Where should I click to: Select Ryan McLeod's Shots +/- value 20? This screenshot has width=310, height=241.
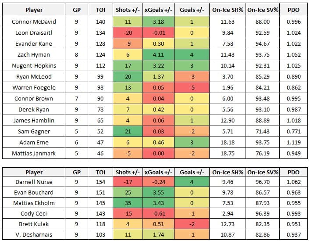[128, 76]
